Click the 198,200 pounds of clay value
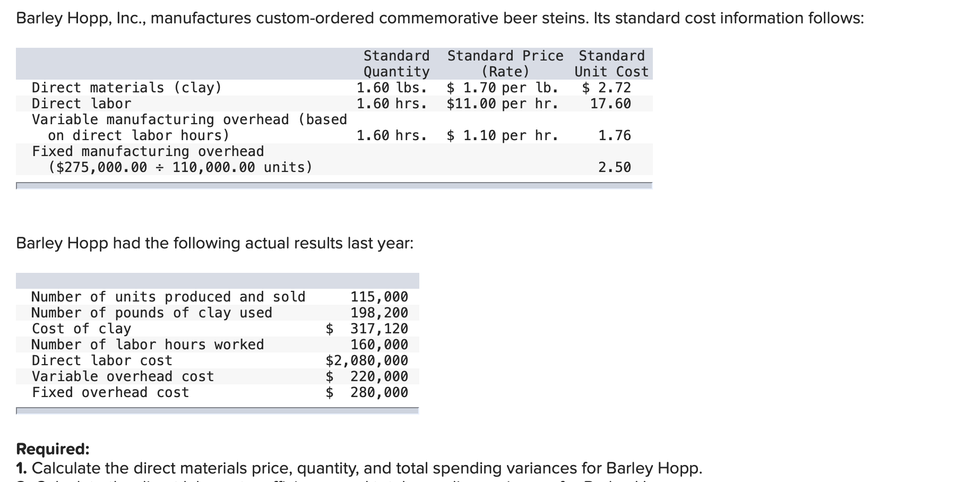 point(379,313)
